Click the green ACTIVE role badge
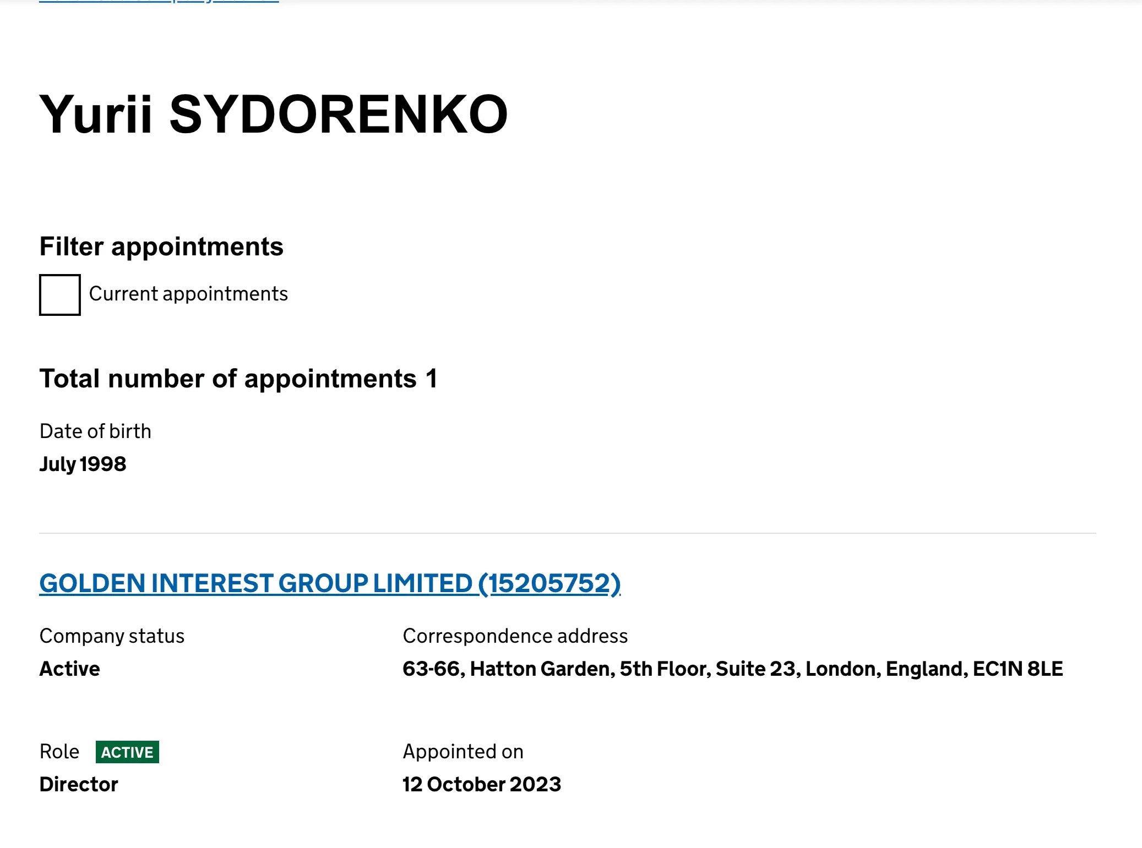 tap(127, 752)
